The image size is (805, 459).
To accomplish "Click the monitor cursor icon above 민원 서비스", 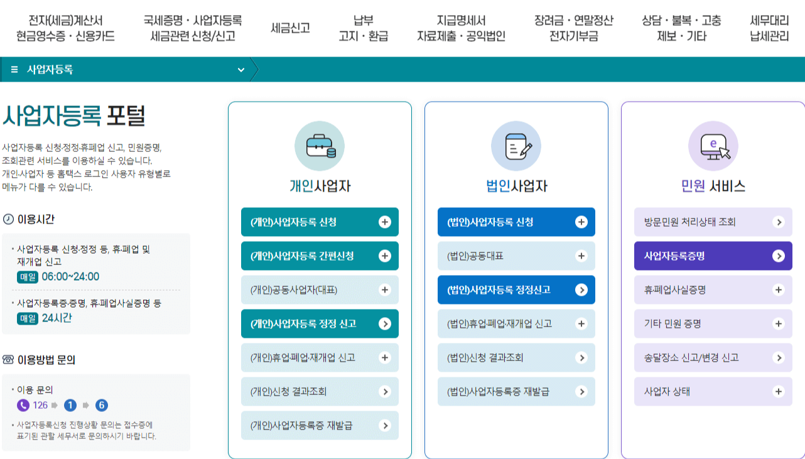I will [x=713, y=146].
